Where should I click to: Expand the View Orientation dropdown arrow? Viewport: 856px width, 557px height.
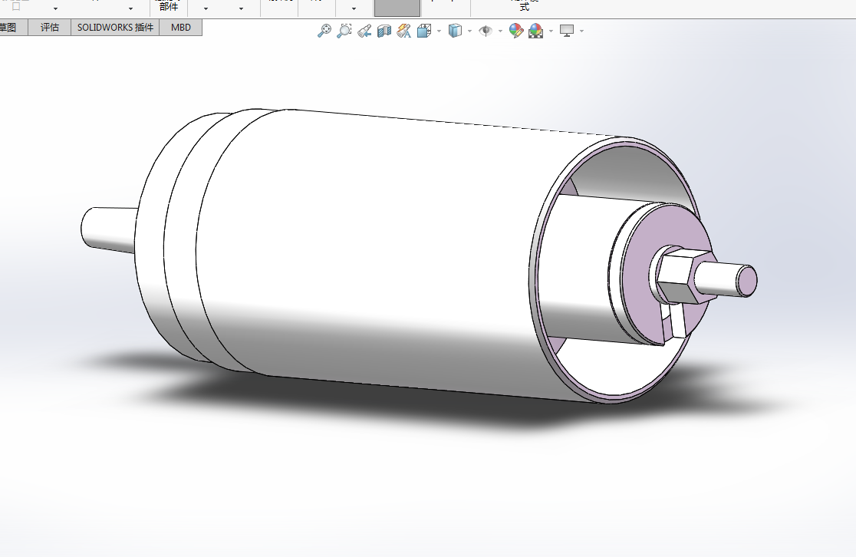[439, 31]
